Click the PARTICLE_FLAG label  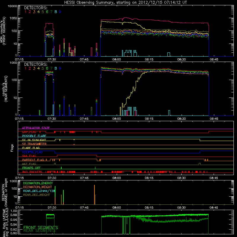pyautogui.click(x=33, y=160)
